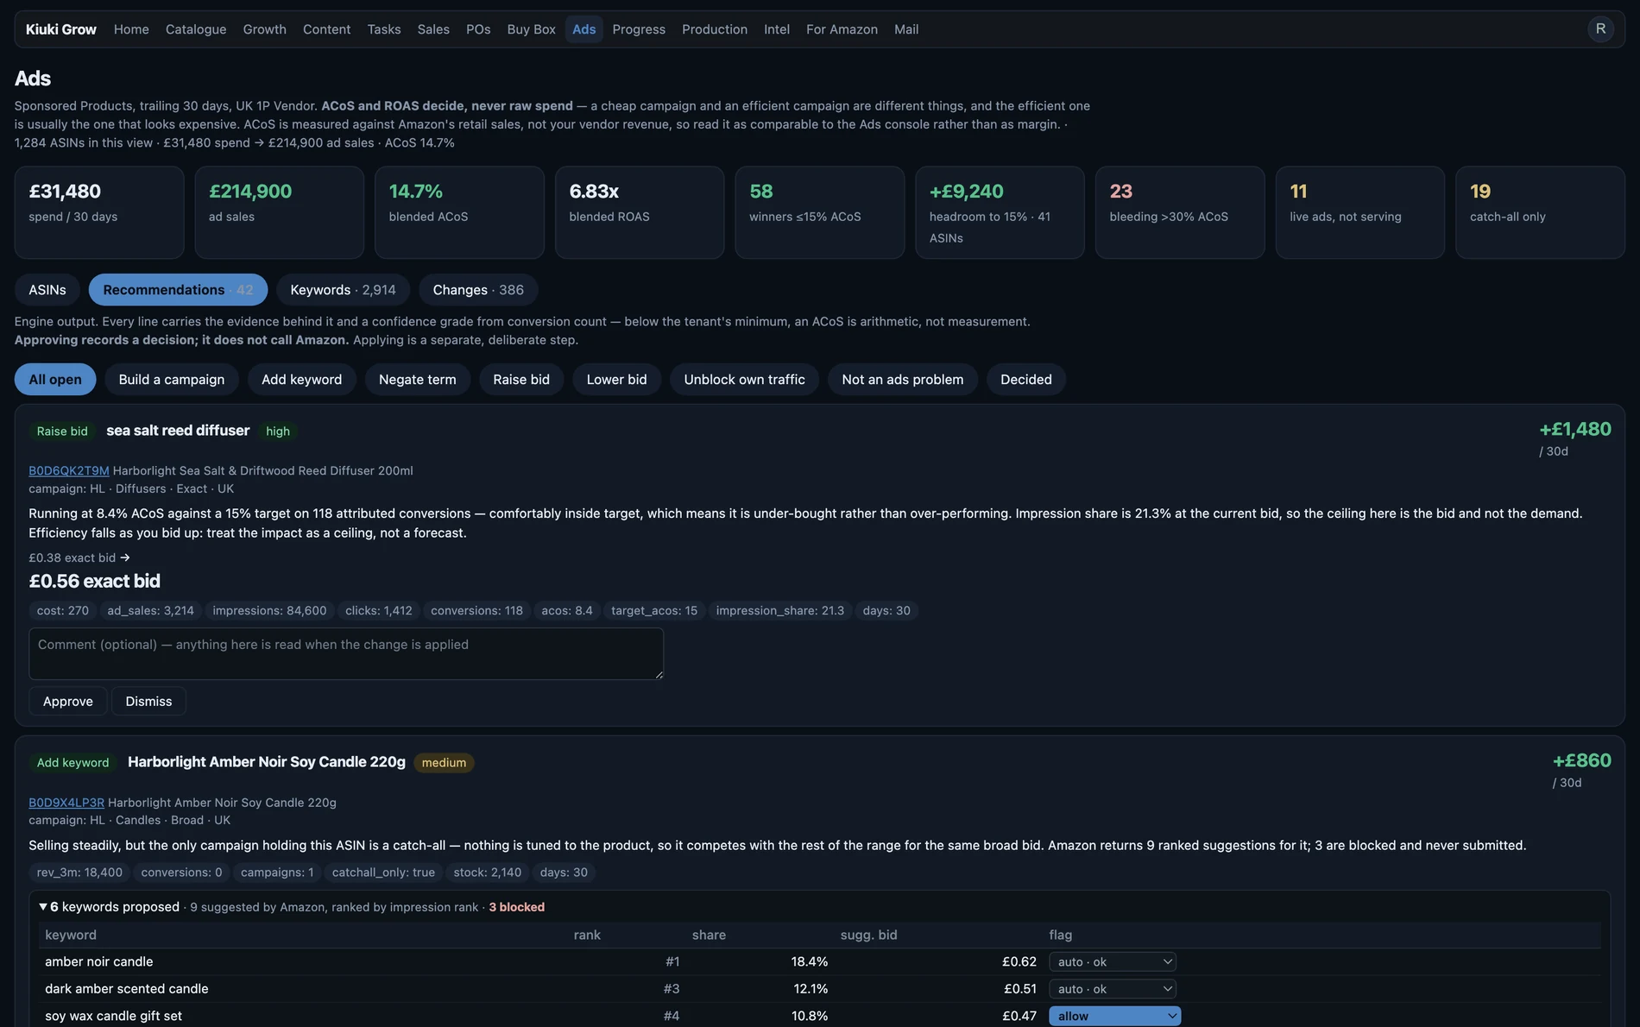The height and width of the screenshot is (1027, 1640).
Task: Filter by Not an ads problem
Action: (x=903, y=379)
